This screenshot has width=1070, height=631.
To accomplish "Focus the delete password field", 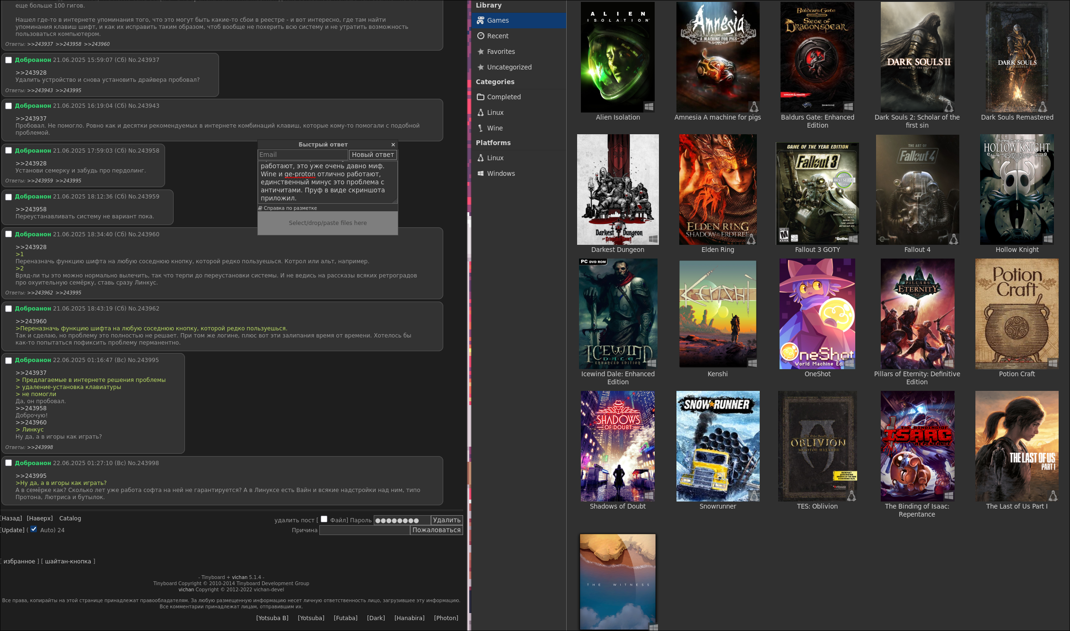I will pyautogui.click(x=402, y=520).
